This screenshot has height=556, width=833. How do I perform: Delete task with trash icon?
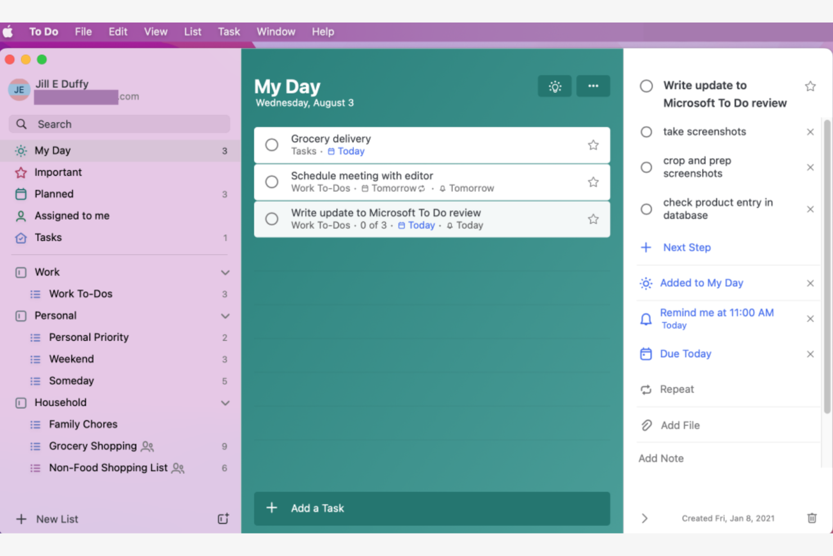tap(812, 518)
